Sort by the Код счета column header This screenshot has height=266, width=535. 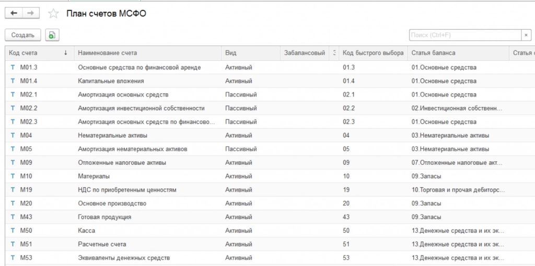pos(37,53)
